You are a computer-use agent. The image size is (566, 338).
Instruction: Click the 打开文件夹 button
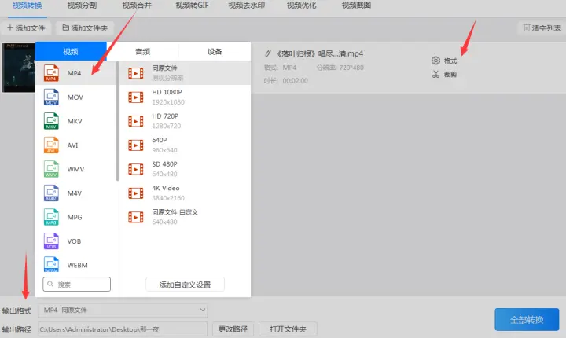pos(288,329)
